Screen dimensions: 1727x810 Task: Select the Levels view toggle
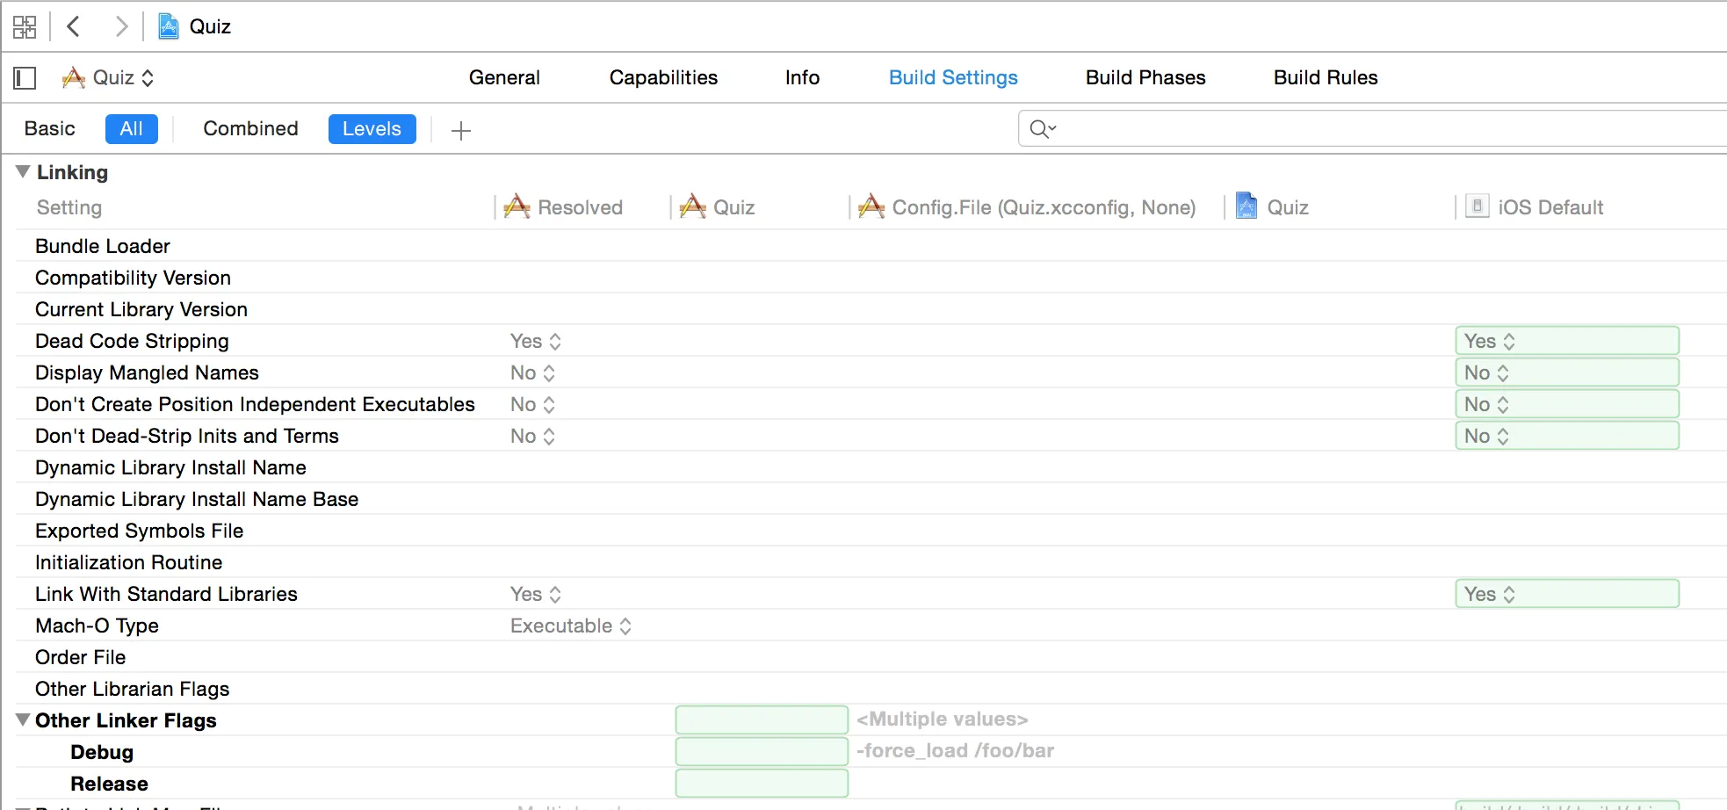tap(372, 129)
